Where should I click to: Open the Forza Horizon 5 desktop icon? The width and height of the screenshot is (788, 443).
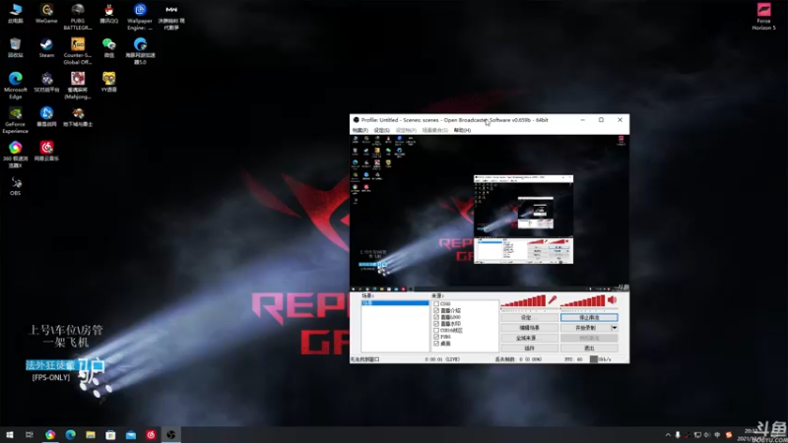[763, 17]
